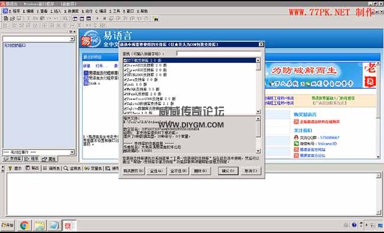This screenshot has height=233, width=384.
Task: Switch to the 程序 tab in the left panel
Action: (31, 159)
